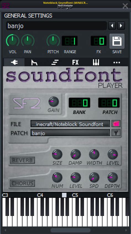Click the BANK number display
This screenshot has height=234, width=131.
click(79, 103)
